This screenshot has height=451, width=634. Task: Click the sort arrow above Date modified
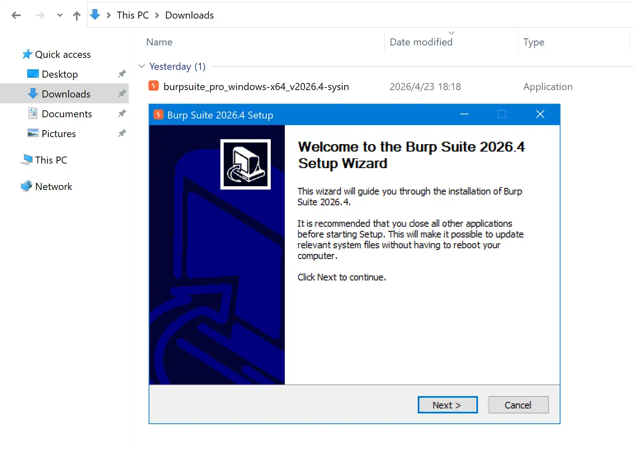pos(451,33)
